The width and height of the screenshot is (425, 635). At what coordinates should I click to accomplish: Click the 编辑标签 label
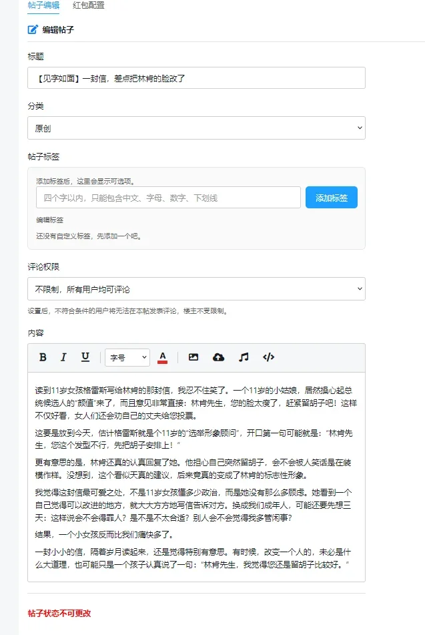click(x=50, y=220)
